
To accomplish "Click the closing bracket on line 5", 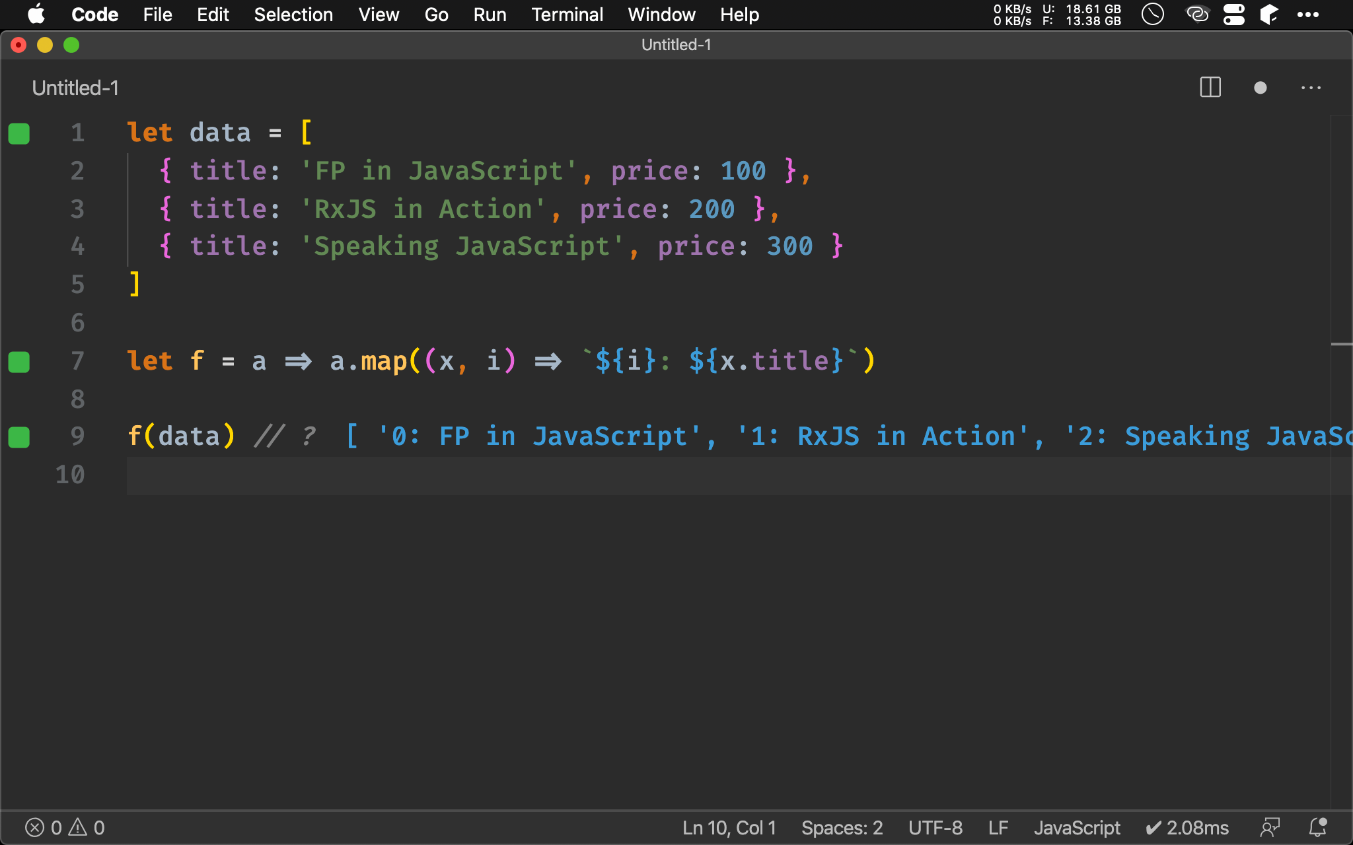I will point(135,285).
